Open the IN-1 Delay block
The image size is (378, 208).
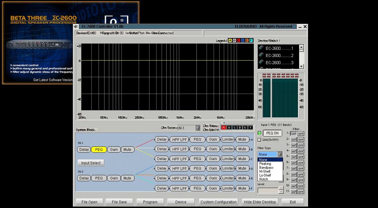click(84, 150)
